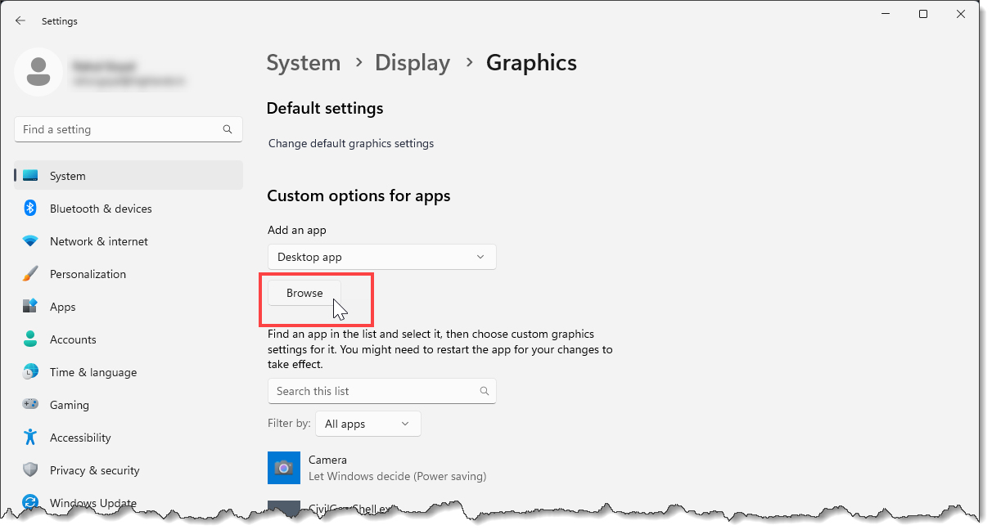Viewport: 992px width, 530px height.
Task: Open Change default graphics settings
Action: 350,143
